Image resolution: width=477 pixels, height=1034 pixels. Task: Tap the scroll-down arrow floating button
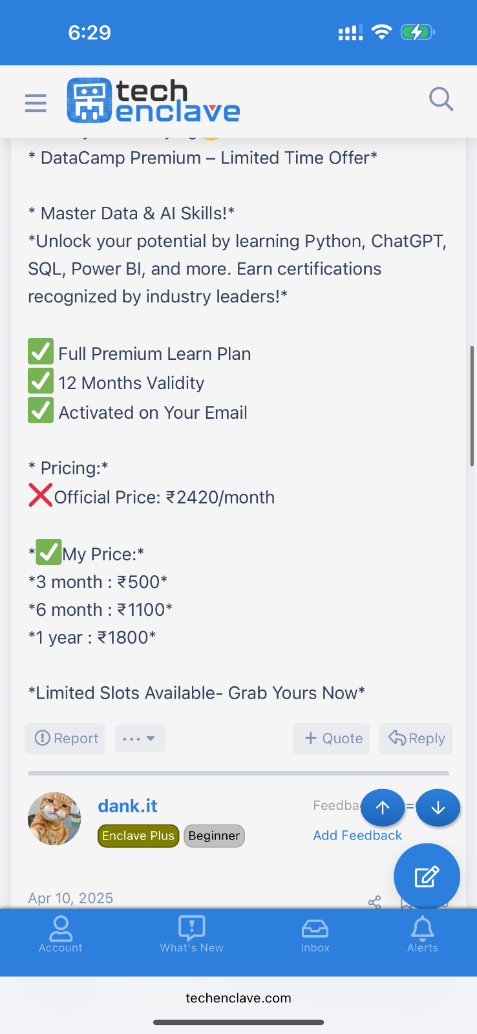(x=438, y=808)
